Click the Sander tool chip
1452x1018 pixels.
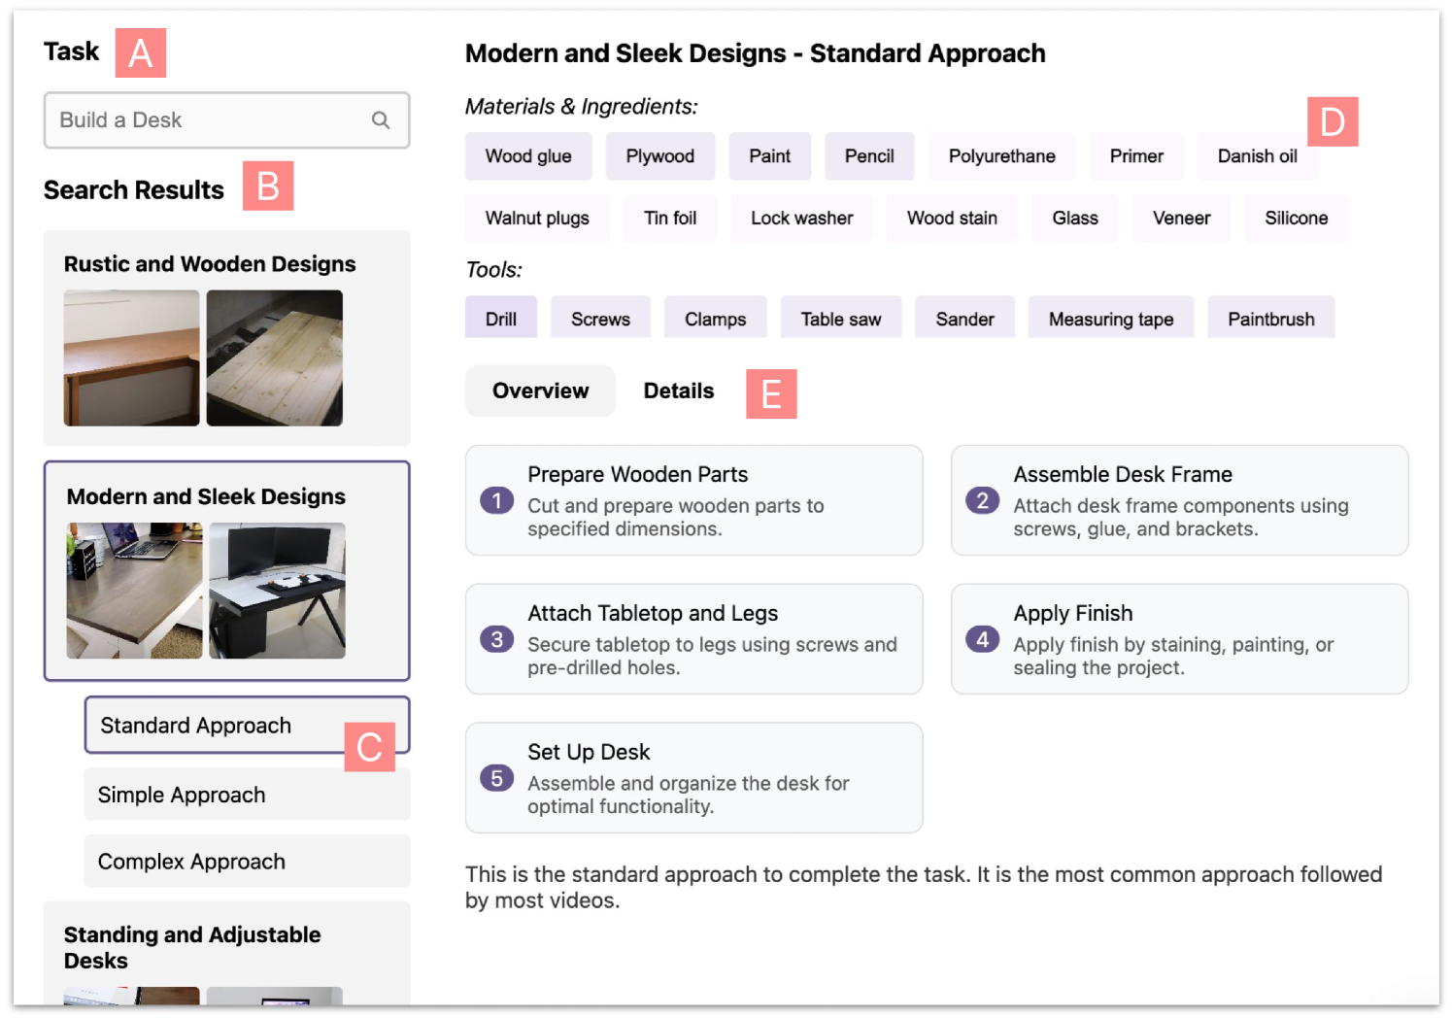pyautogui.click(x=965, y=319)
